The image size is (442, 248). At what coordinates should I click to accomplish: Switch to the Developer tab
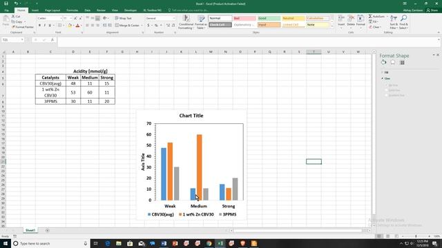(x=131, y=10)
